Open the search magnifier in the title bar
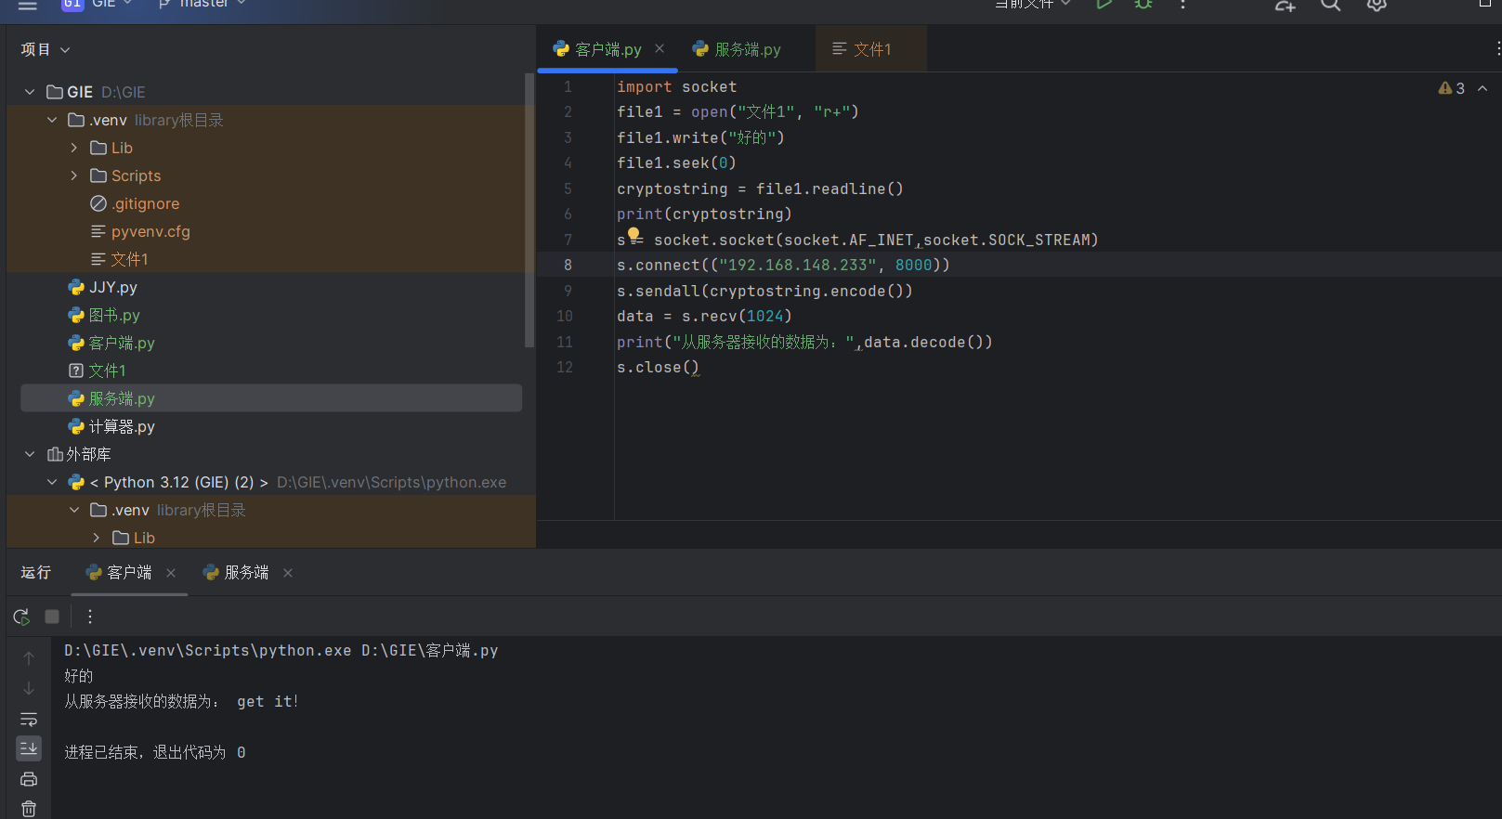 [x=1330, y=5]
